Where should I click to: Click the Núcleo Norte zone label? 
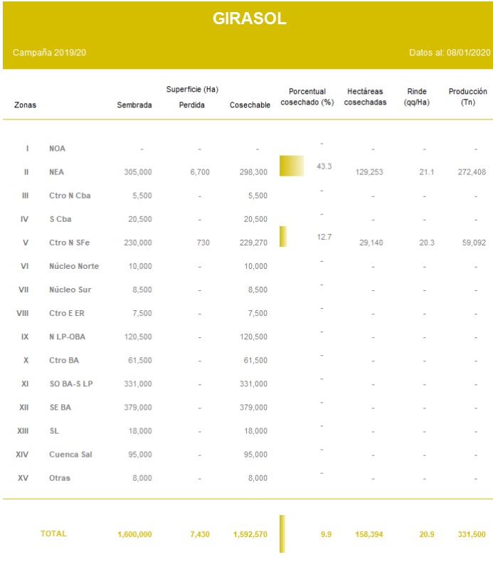[x=74, y=266]
